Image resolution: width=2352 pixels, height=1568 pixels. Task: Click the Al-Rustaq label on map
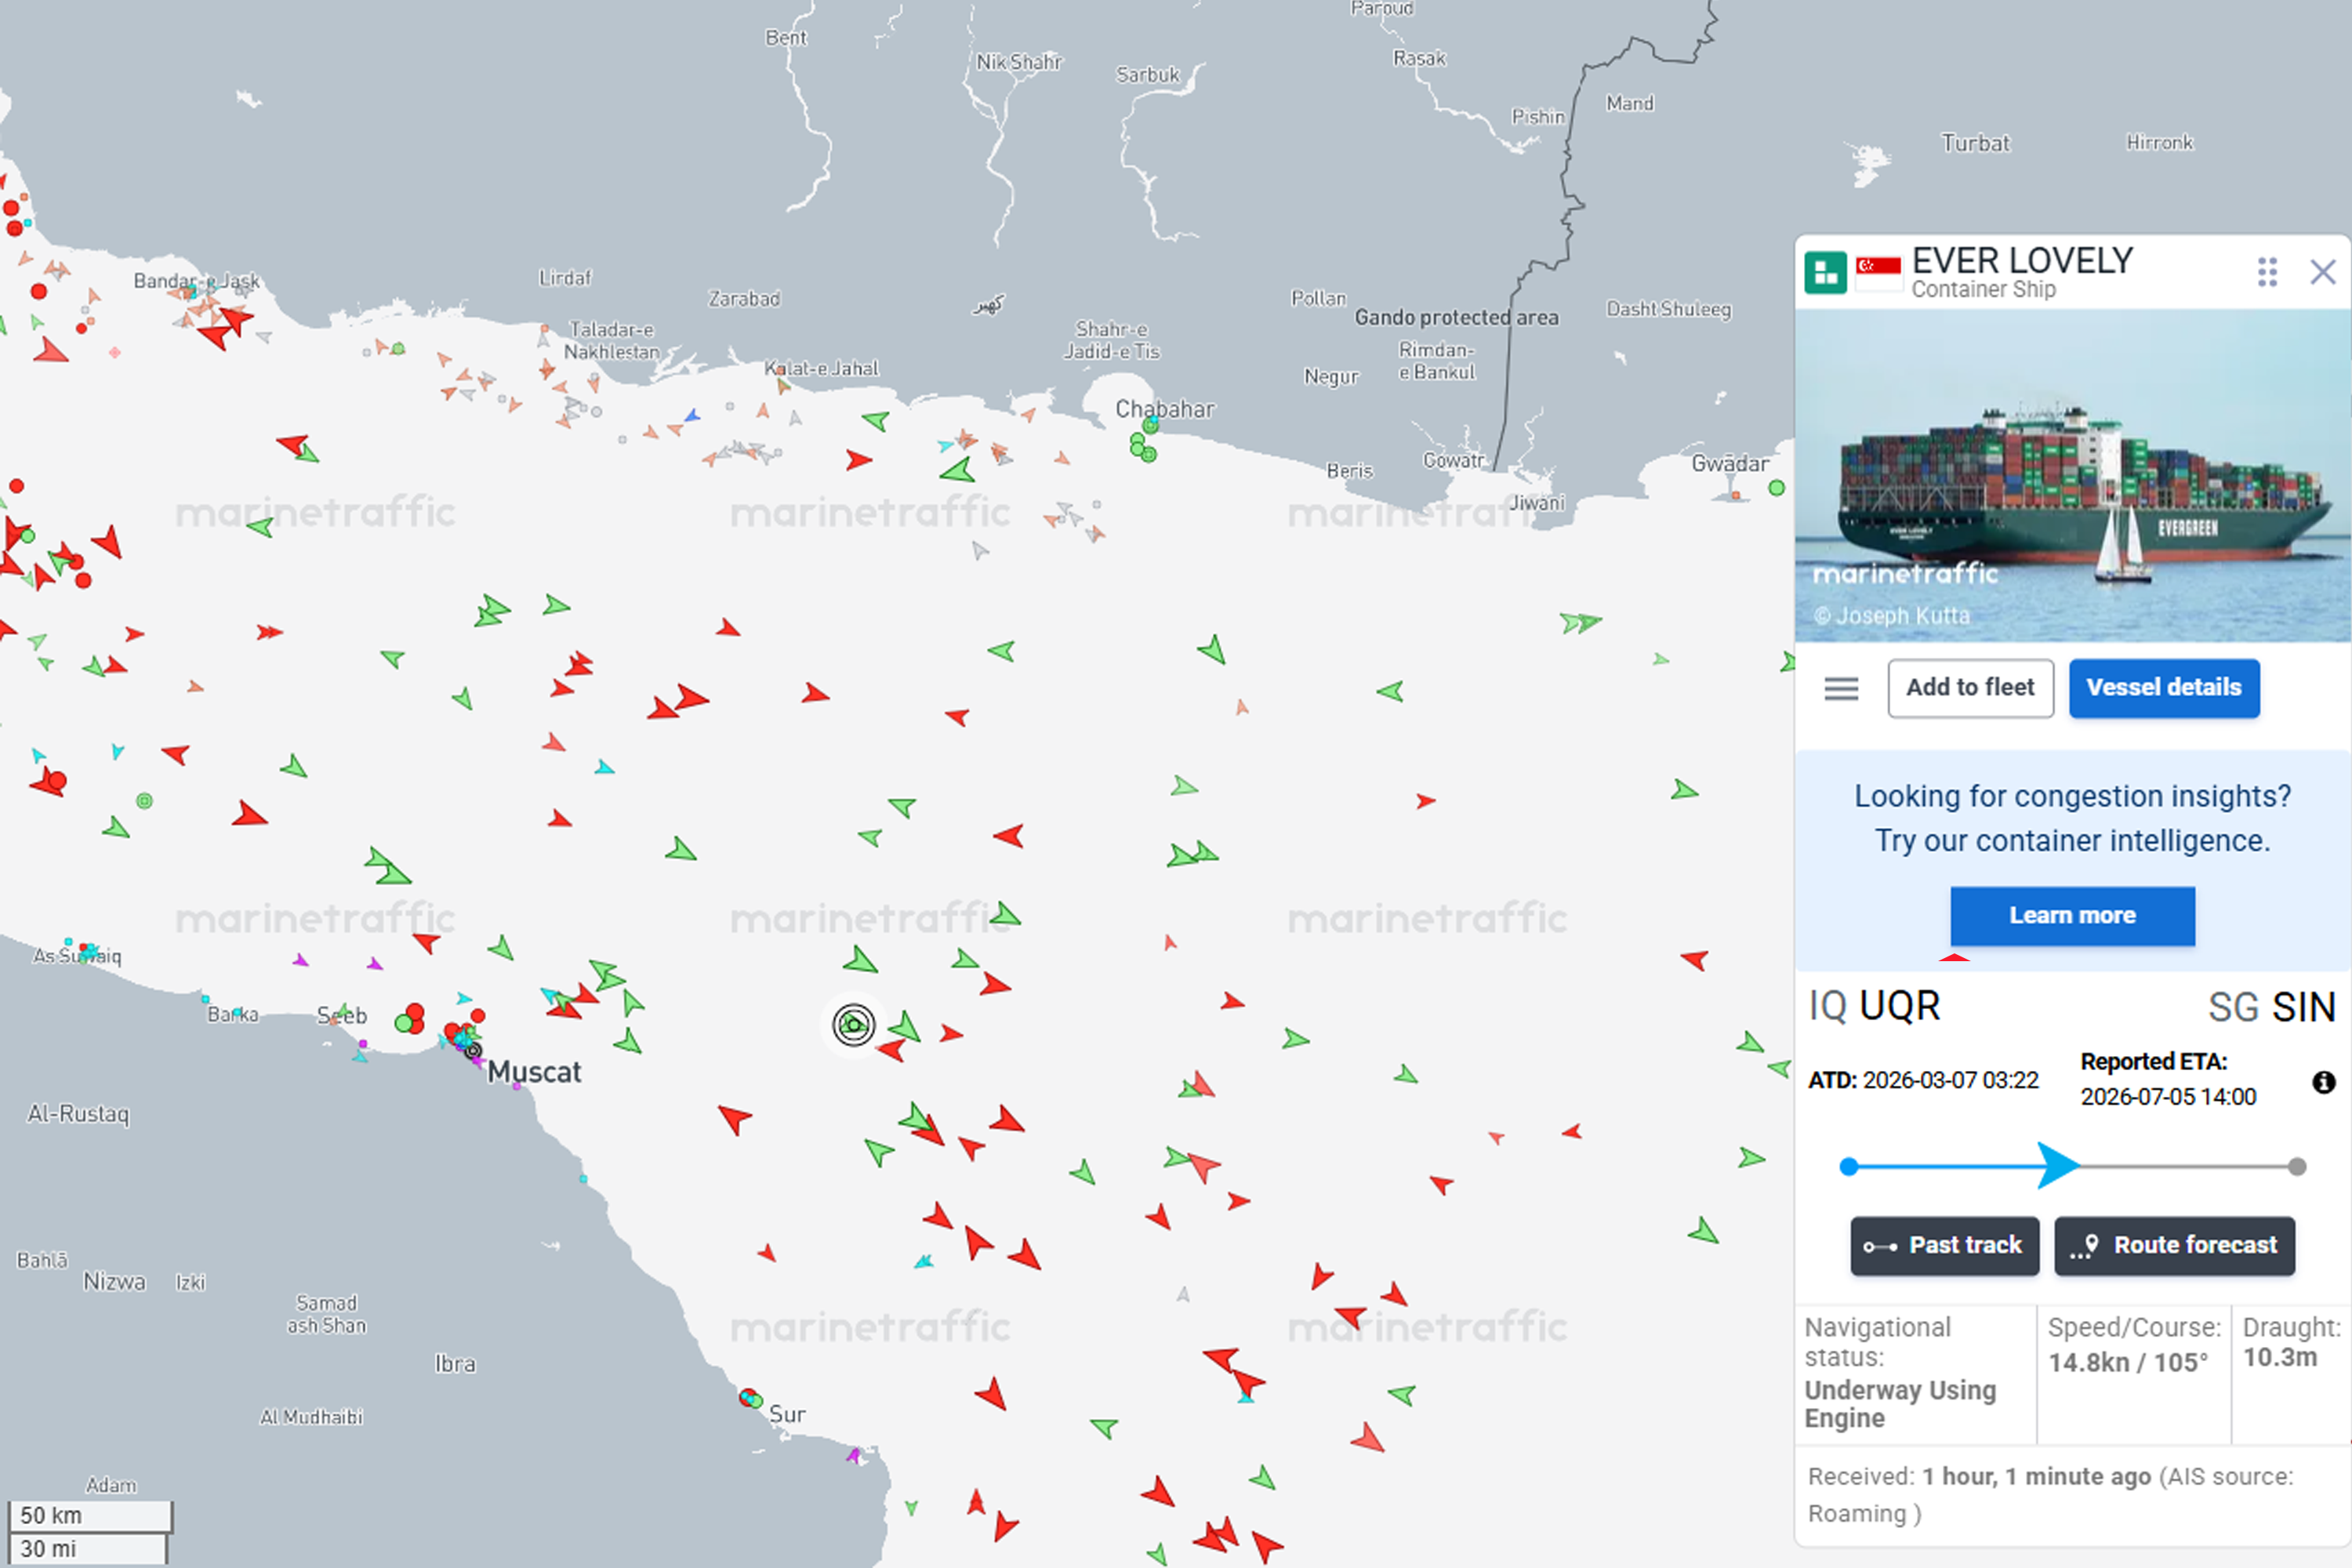pyautogui.click(x=78, y=1114)
